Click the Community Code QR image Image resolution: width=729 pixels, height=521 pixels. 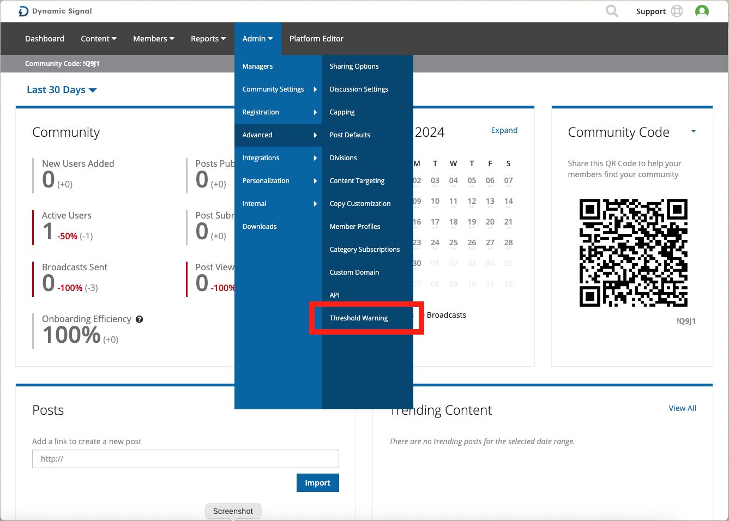point(633,253)
